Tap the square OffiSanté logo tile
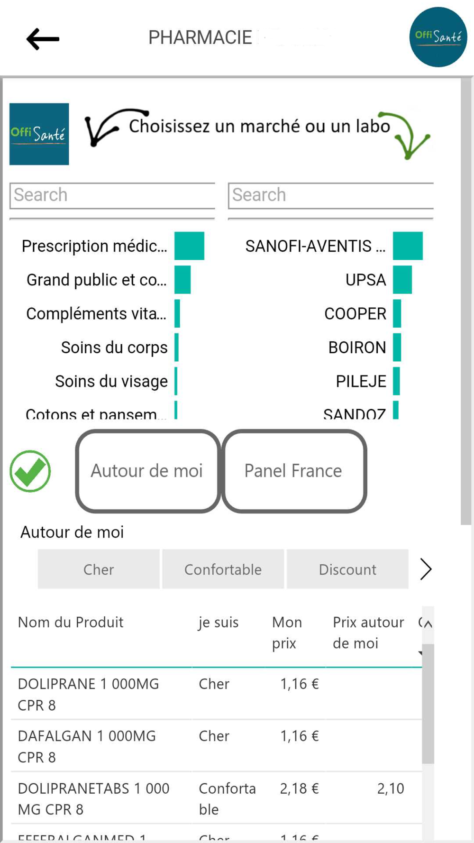This screenshot has height=843, width=474. point(39,134)
